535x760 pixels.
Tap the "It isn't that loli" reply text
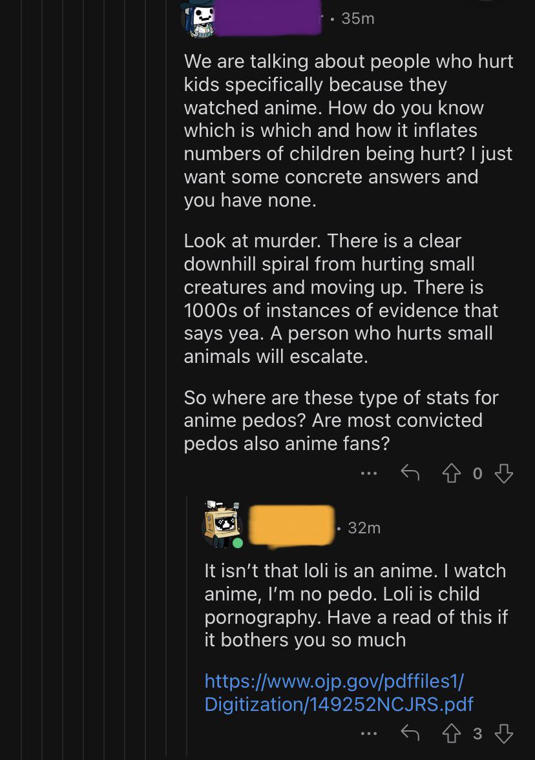tap(355, 605)
